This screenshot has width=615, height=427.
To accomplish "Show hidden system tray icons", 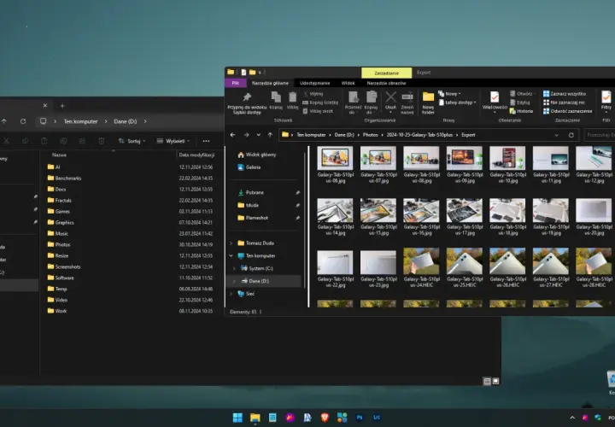I will pos(572,418).
